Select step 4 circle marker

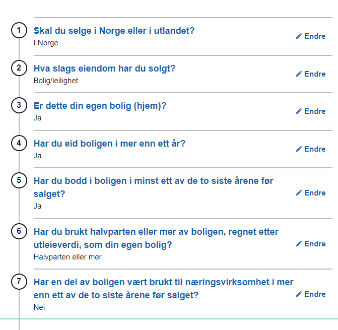[19, 143]
